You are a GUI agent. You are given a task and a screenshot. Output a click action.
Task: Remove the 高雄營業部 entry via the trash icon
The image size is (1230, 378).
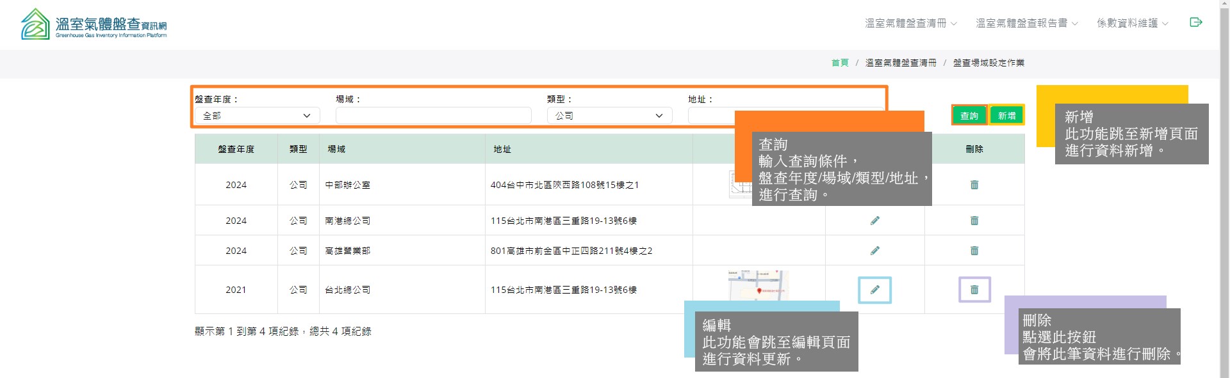[x=974, y=251]
